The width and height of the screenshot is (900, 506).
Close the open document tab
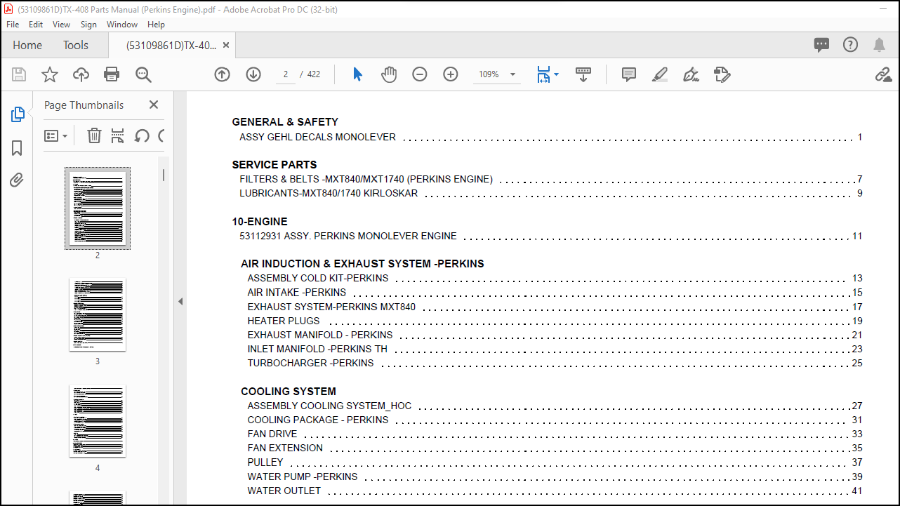click(x=226, y=45)
